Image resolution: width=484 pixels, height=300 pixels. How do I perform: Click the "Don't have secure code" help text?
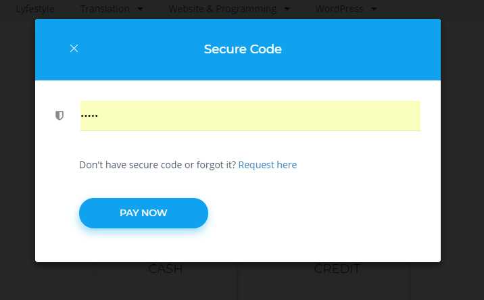click(157, 165)
